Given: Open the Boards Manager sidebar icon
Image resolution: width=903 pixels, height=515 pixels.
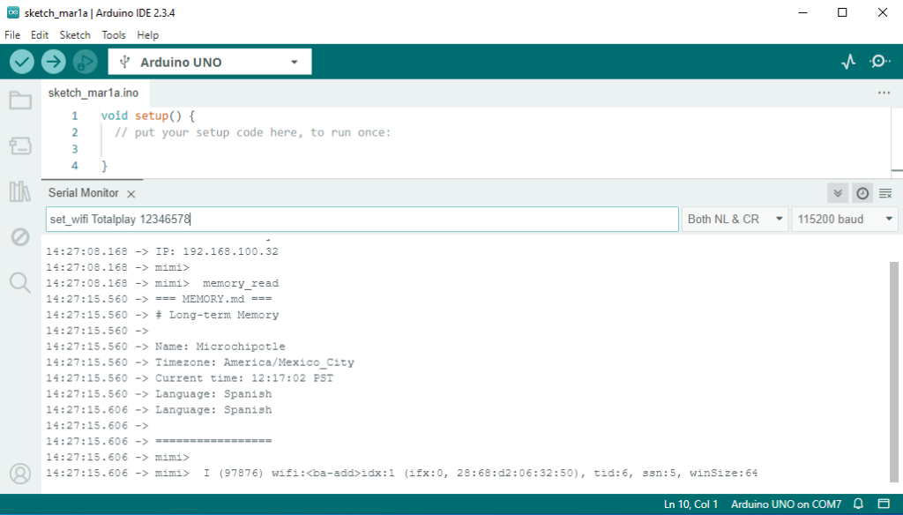Looking at the screenshot, I should pyautogui.click(x=19, y=146).
